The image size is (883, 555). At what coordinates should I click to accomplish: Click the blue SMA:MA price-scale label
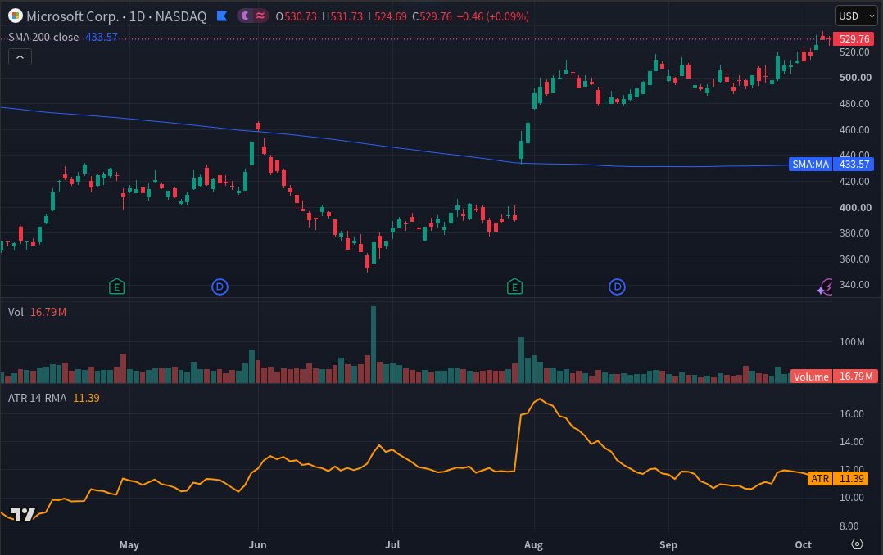tap(810, 165)
